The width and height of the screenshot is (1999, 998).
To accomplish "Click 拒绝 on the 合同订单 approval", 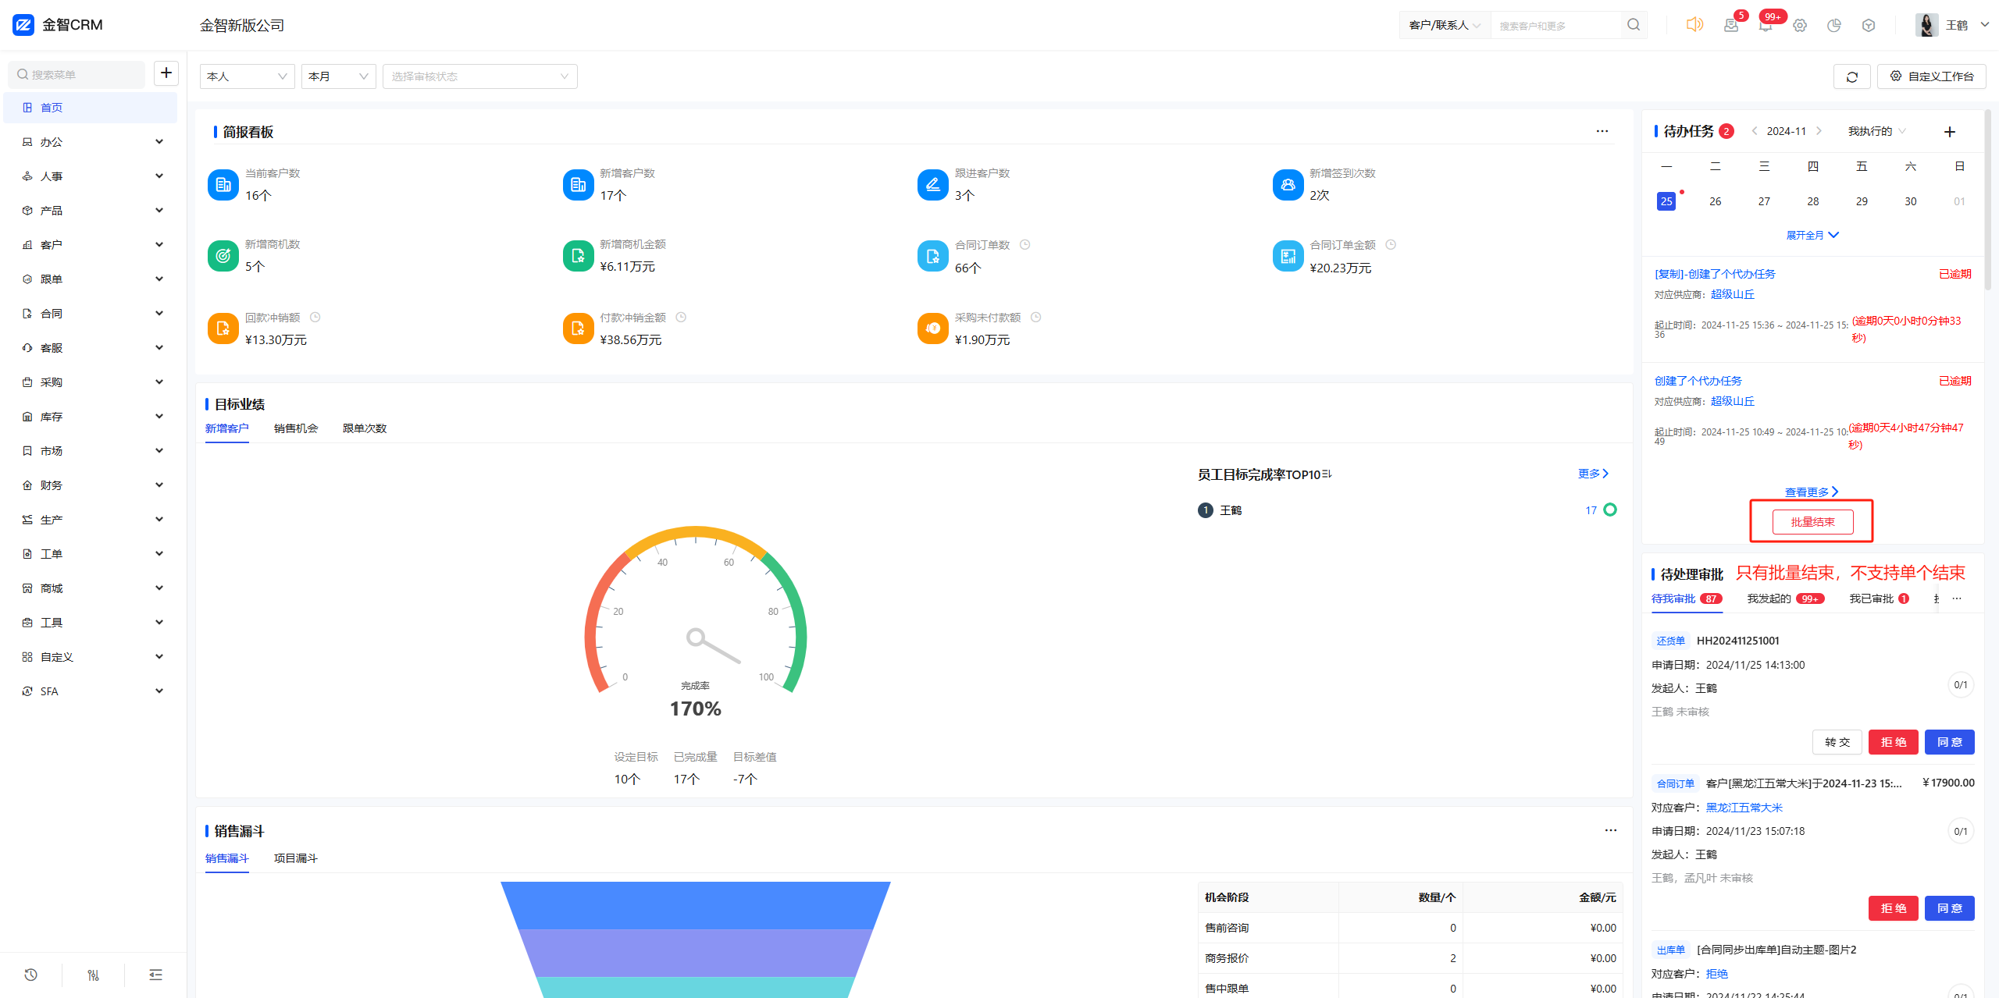I will coord(1894,908).
